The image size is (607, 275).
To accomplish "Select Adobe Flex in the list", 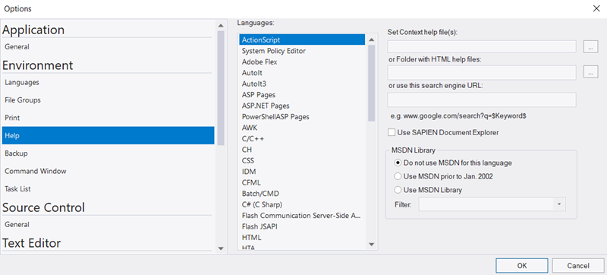I will coord(302,62).
